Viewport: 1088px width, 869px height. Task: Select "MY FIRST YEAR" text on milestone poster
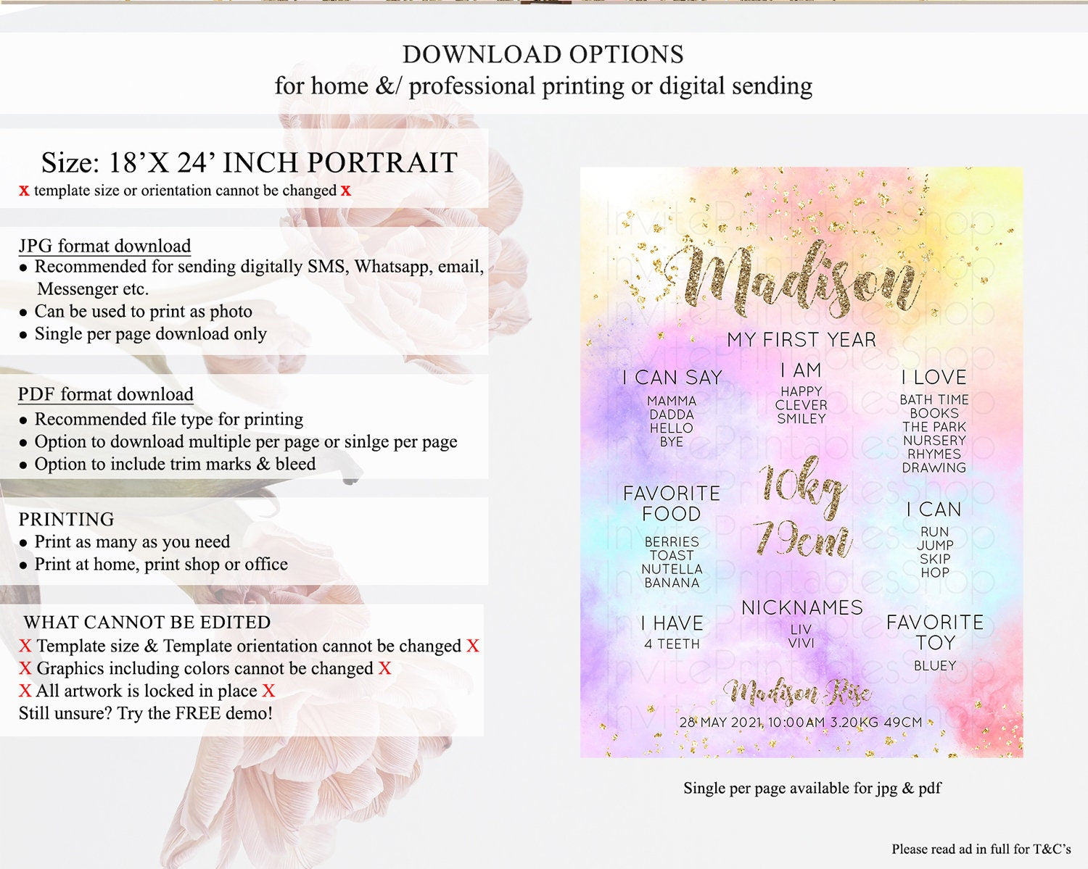tap(801, 339)
